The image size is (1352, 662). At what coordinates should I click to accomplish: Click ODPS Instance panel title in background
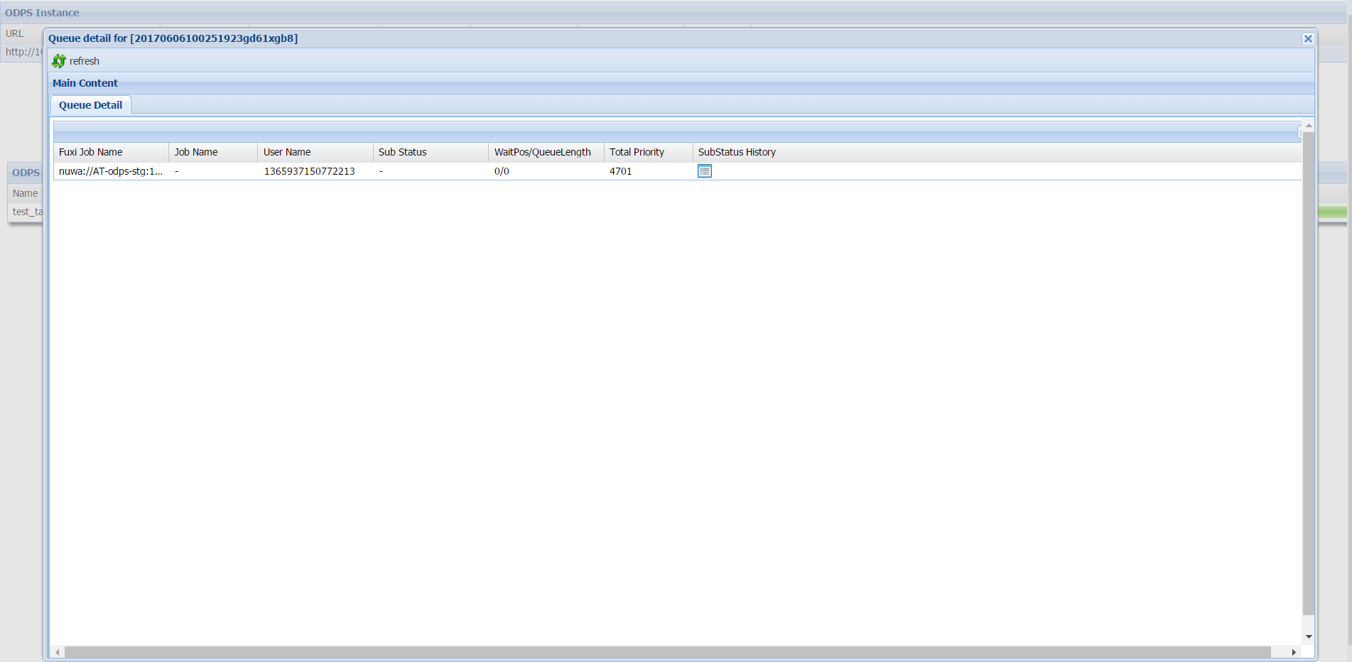point(42,13)
